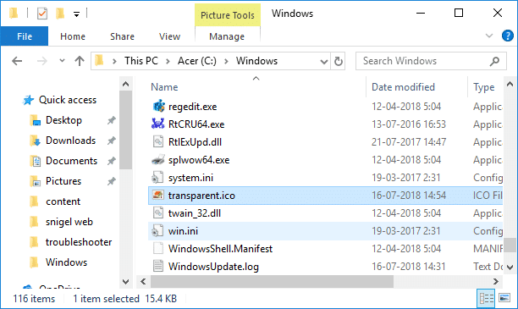This screenshot has height=309, width=518.
Task: Open Documents in Quick access
Action: tap(71, 161)
